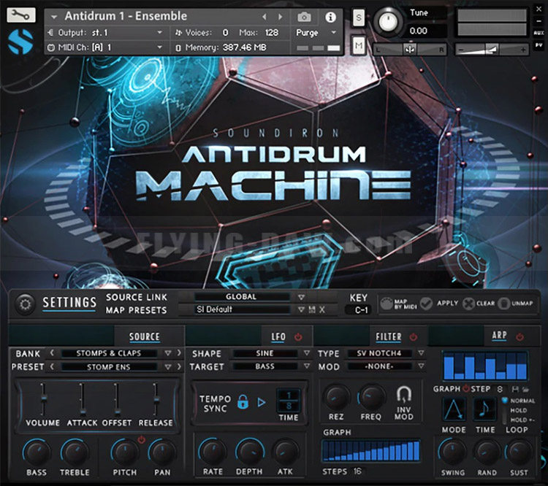
Task: Click the Inv Mod magnet icon
Action: [403, 395]
